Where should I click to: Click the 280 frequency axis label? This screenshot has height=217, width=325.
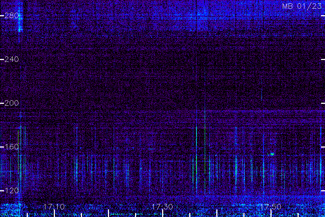(x=12, y=16)
